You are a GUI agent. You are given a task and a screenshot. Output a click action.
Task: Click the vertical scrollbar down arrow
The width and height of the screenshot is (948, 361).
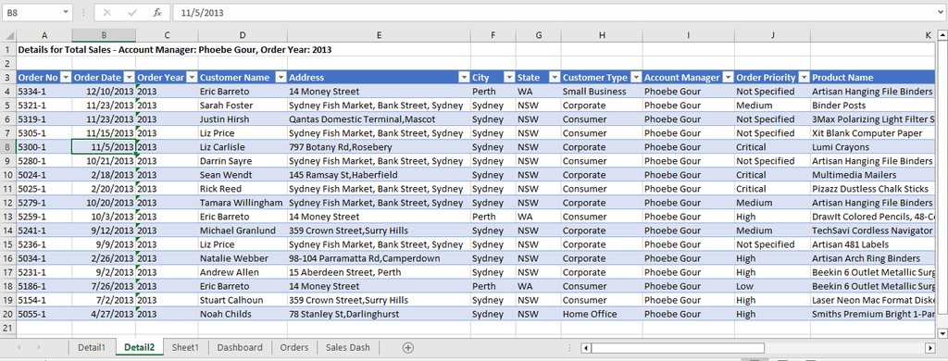[x=942, y=333]
